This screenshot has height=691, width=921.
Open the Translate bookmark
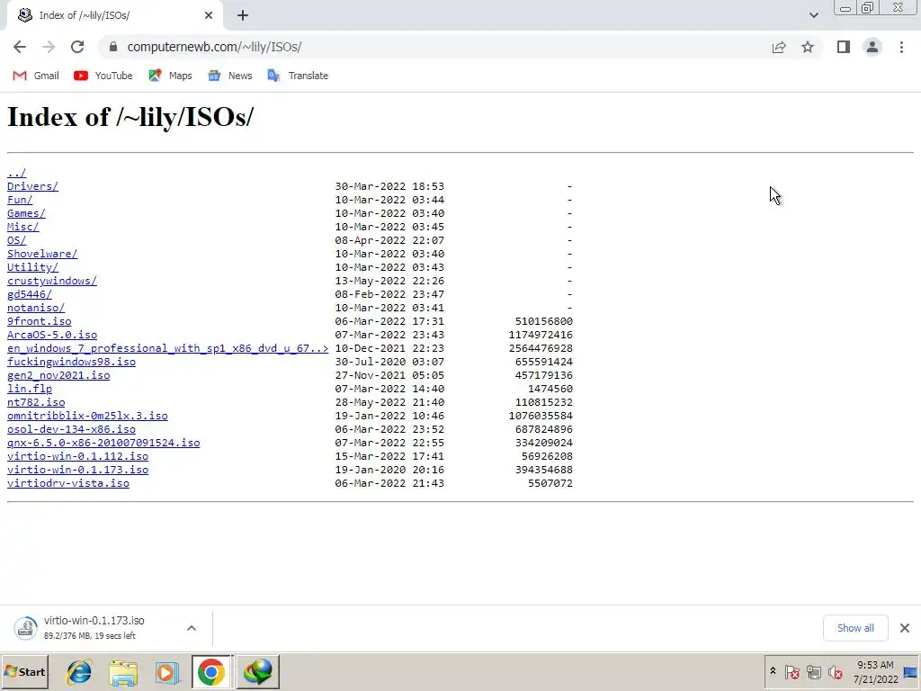[x=298, y=76]
